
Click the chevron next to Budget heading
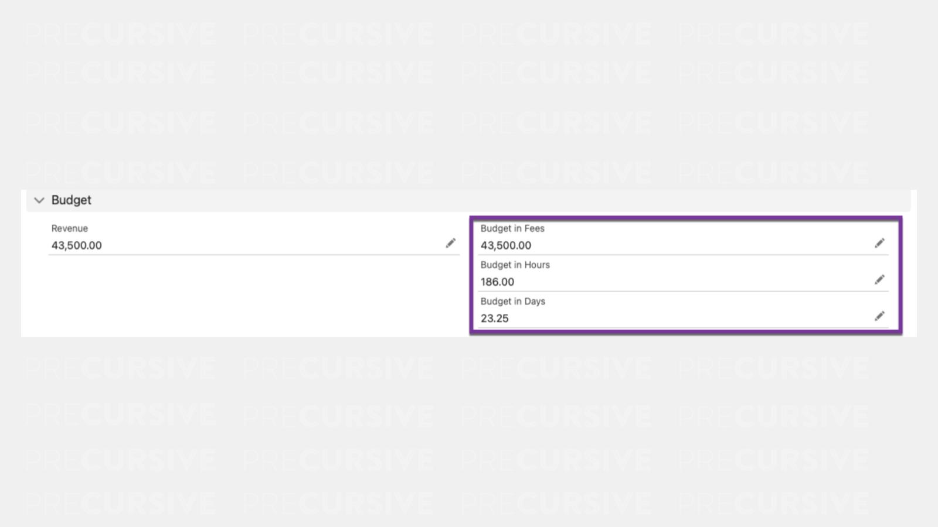(39, 200)
